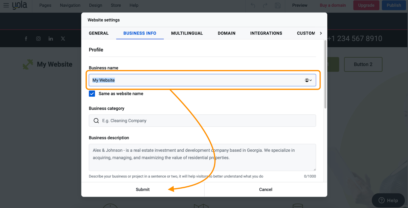
Task: Open the Design menu
Action: pyautogui.click(x=96, y=5)
